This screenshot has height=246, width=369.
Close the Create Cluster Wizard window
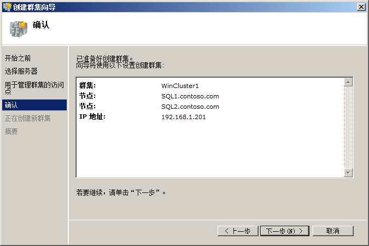pos(361,7)
